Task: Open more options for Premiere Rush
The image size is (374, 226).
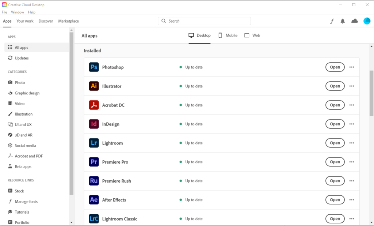Action: (x=352, y=181)
